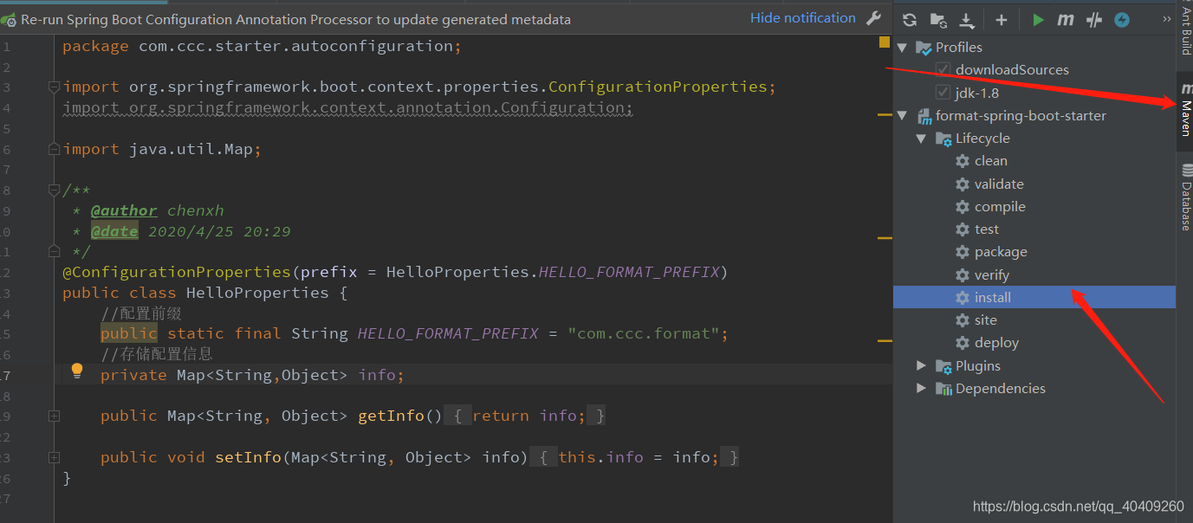The width and height of the screenshot is (1193, 523).
Task: Expand the getInfo method body
Action: 55,416
